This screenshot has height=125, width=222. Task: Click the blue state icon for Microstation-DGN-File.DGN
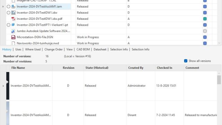point(205,37)
